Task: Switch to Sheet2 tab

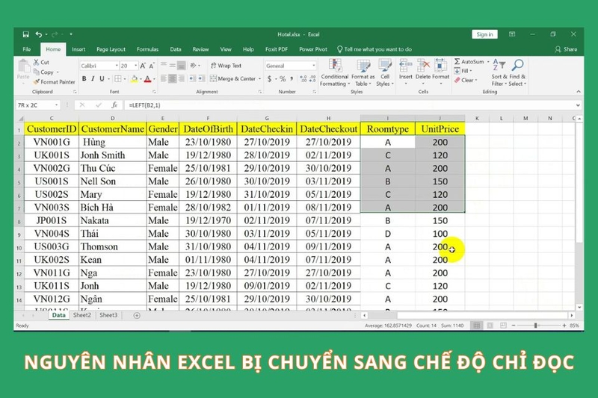Action: coord(82,315)
